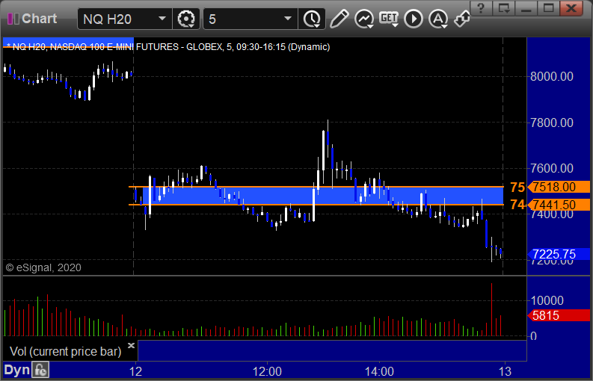Click the blue 7225.75 last price marker
This screenshot has height=381, width=593.
(x=559, y=254)
